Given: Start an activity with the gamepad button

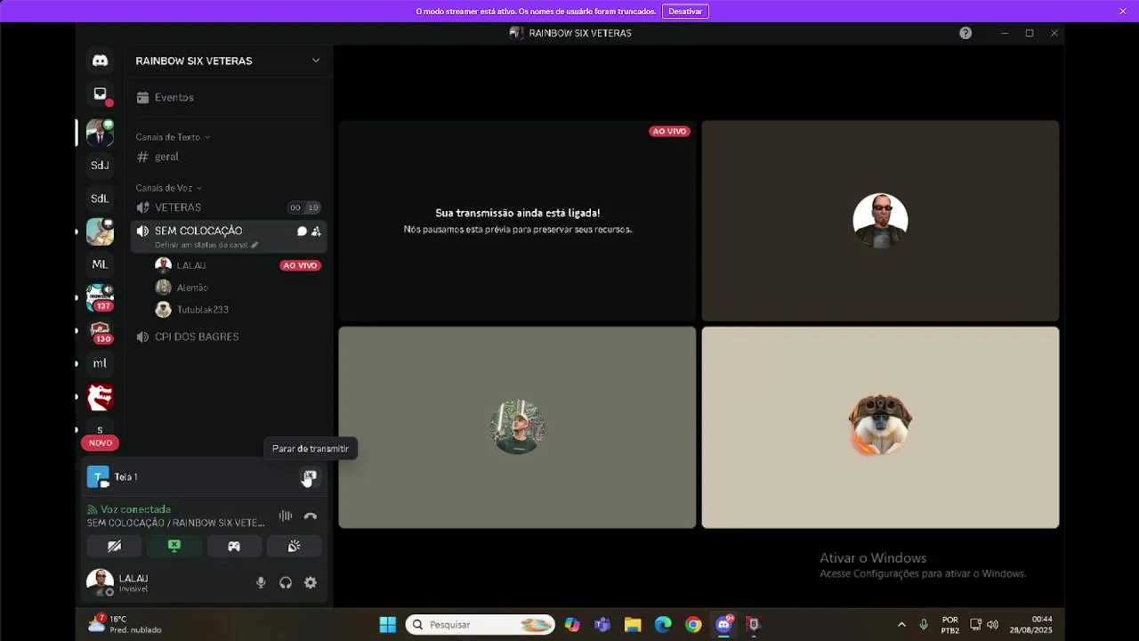Looking at the screenshot, I should pyautogui.click(x=234, y=546).
